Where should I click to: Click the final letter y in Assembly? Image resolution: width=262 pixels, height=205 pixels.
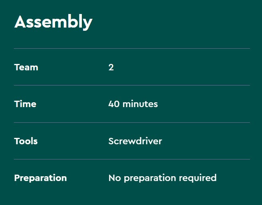click(87, 24)
